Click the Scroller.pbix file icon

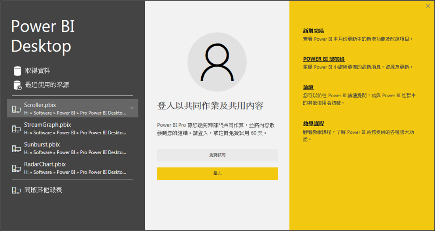(x=16, y=109)
